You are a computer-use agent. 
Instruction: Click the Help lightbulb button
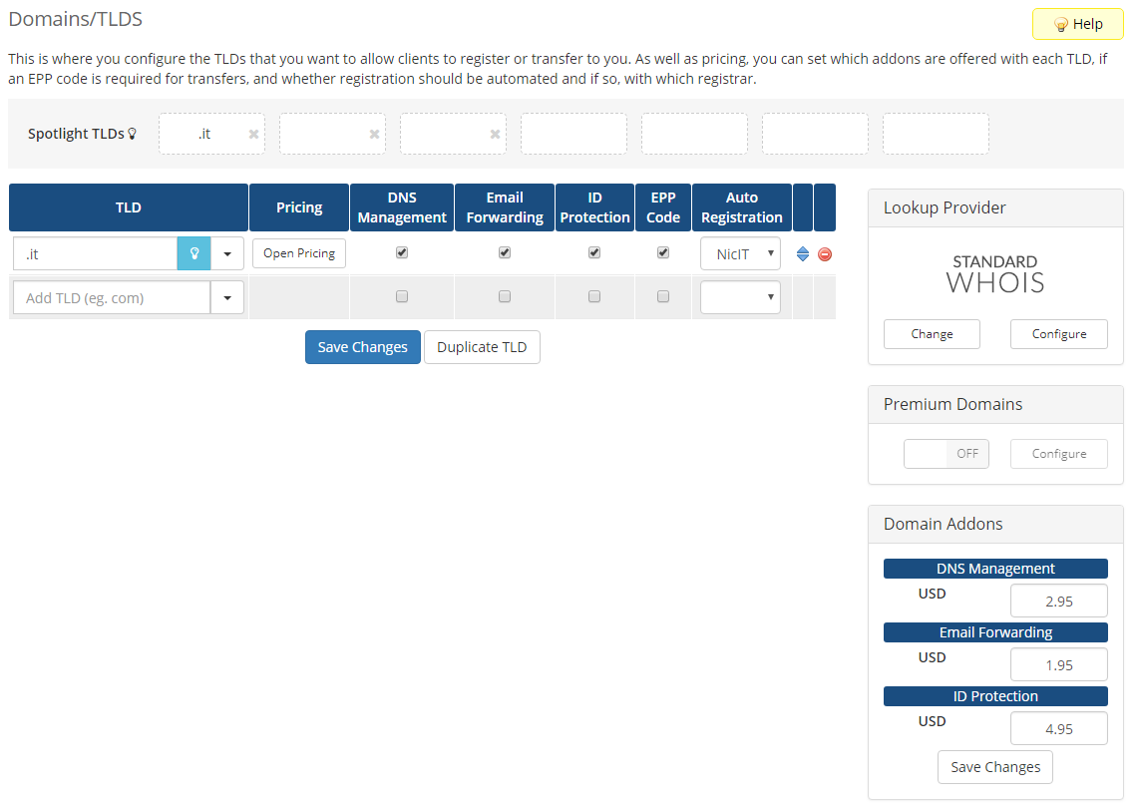click(x=1077, y=23)
